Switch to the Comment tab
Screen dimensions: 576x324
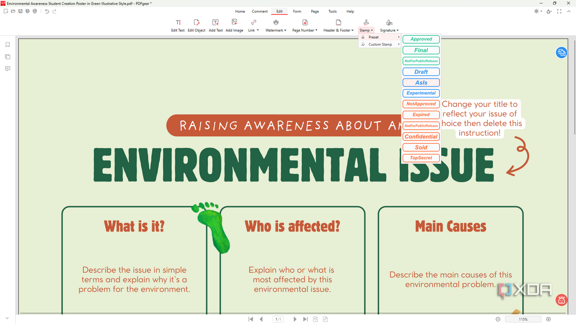(260, 12)
